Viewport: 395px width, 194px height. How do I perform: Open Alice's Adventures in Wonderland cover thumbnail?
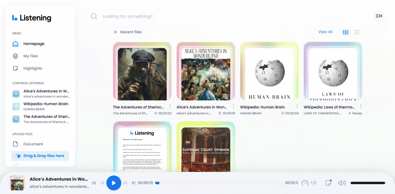tap(206, 72)
